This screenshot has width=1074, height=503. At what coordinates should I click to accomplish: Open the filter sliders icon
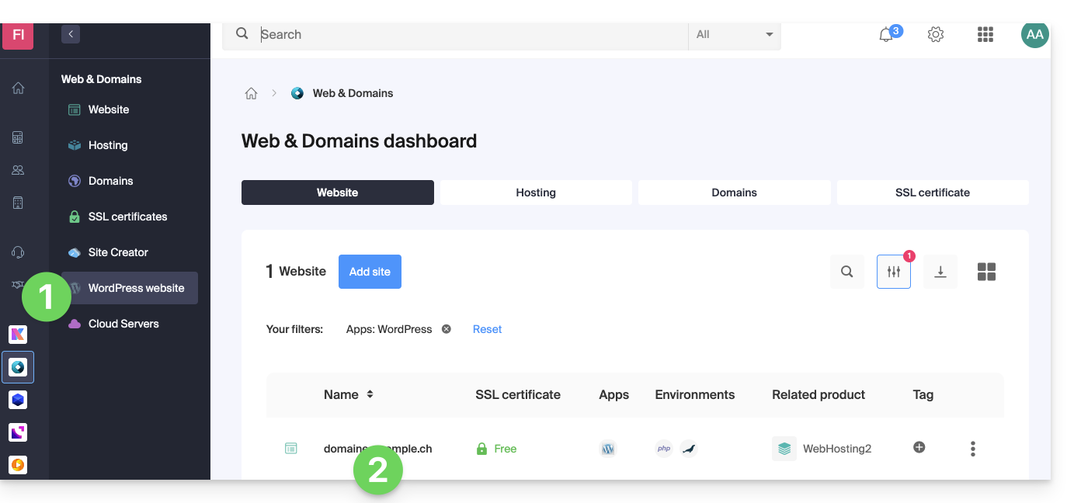pyautogui.click(x=894, y=272)
